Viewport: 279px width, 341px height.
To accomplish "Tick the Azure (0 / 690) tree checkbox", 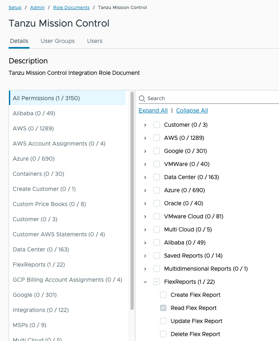I will pos(157,190).
